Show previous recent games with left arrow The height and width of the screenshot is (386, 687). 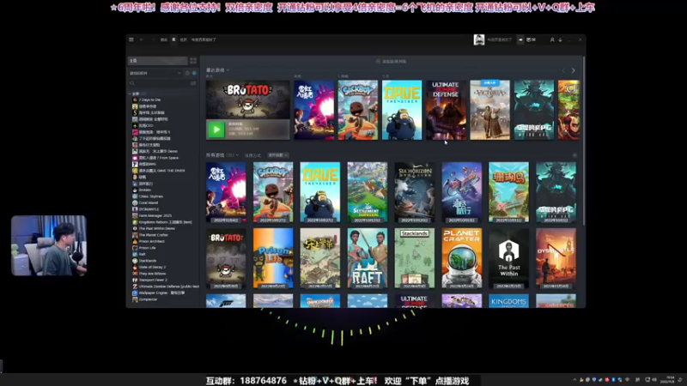click(563, 70)
